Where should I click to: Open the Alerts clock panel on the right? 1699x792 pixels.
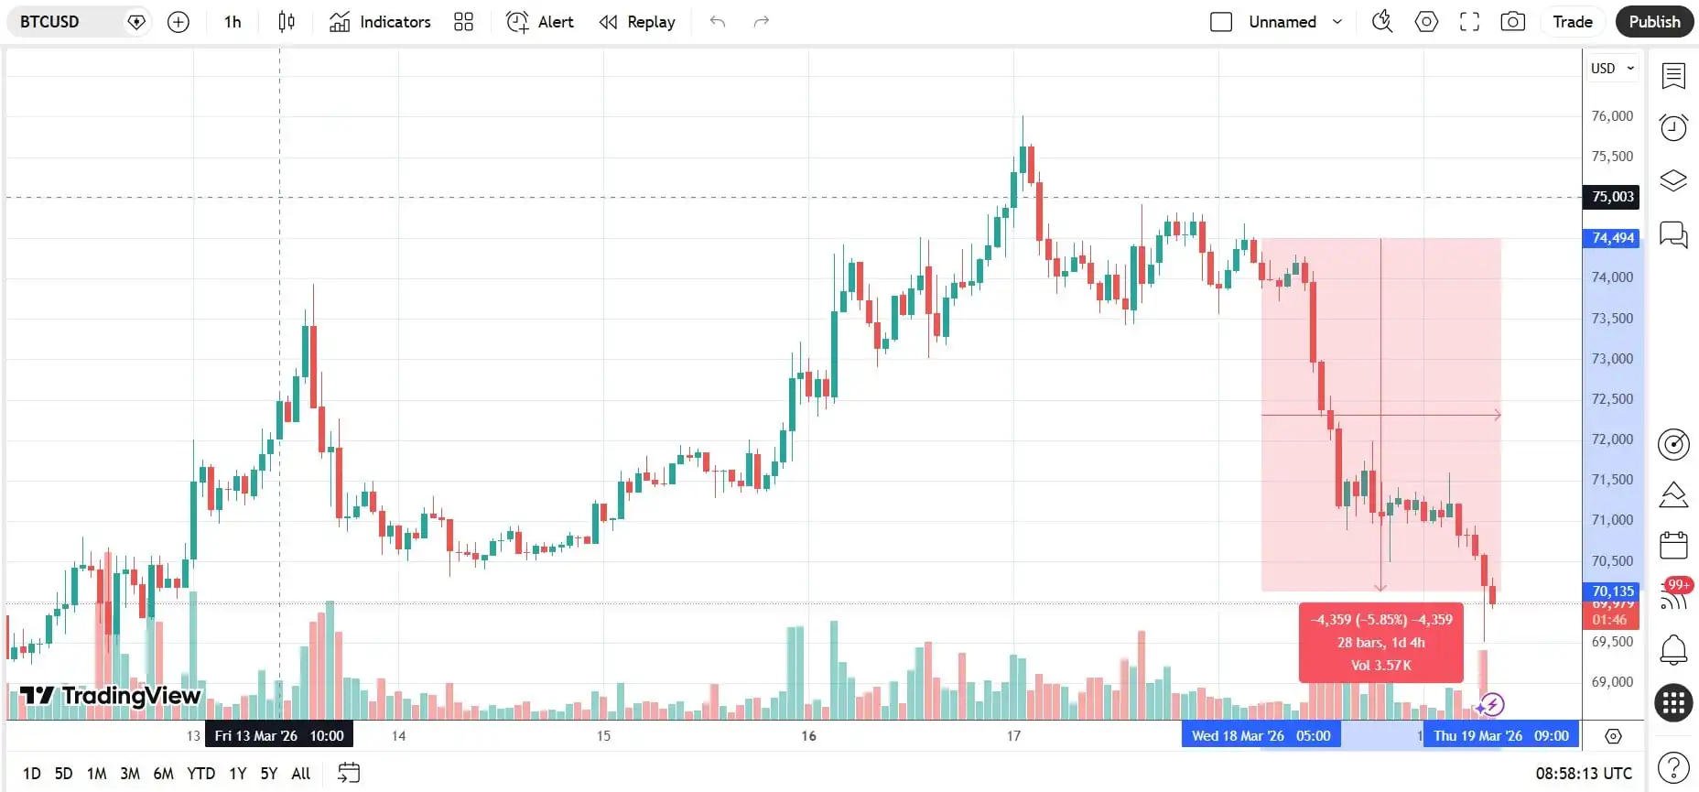pos(1674,127)
